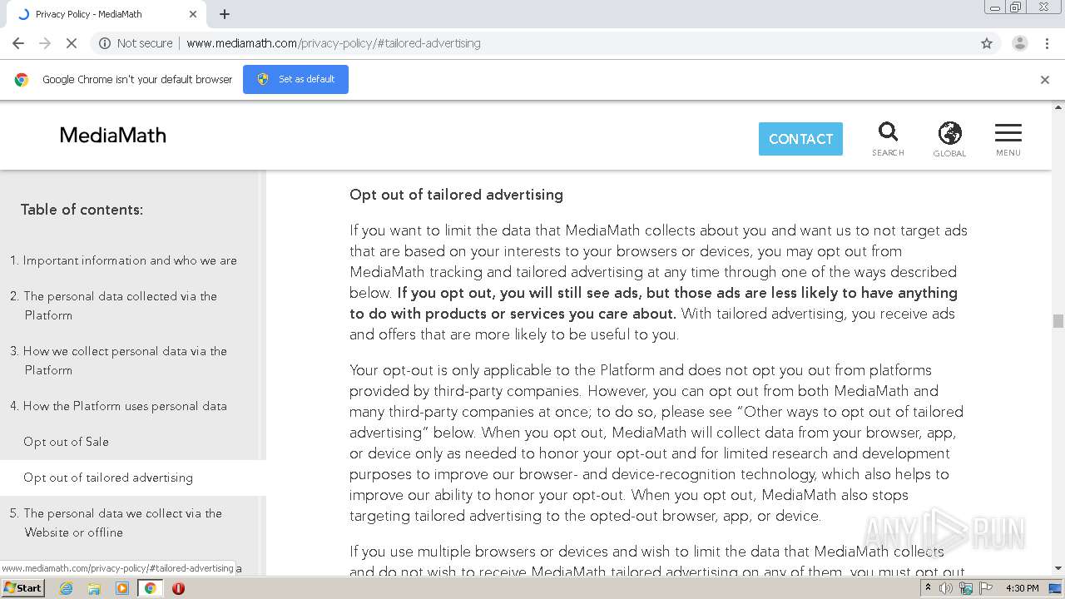This screenshot has width=1065, height=599.
Task: Open the hamburger Menu icon
Action: pos(1008,138)
